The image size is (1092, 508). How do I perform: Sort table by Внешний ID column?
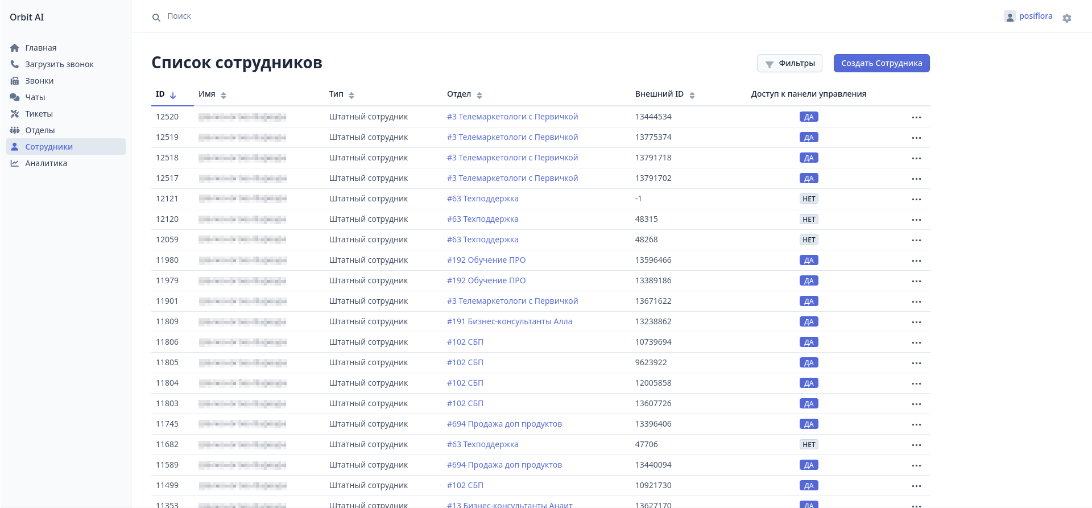(x=665, y=94)
